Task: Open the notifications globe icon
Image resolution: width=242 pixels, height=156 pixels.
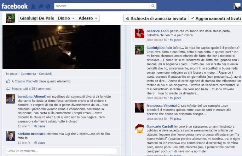Action: pyautogui.click(x=48, y=6)
